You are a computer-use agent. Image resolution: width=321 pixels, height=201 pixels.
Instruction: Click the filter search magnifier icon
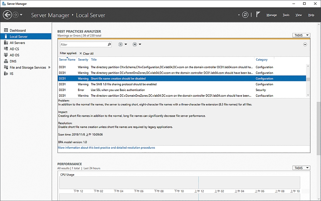(109, 44)
